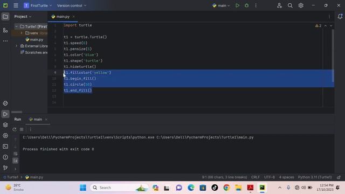Click the Run panel title label
345x194 pixels.
pyautogui.click(x=18, y=119)
